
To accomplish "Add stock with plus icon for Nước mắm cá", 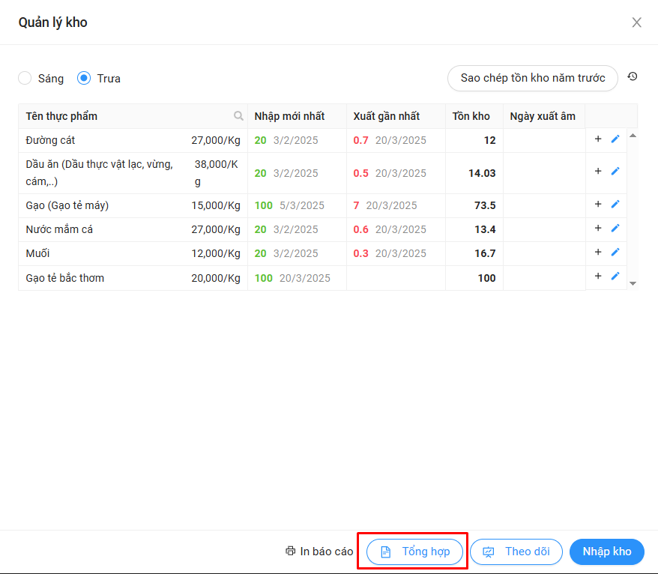I will [x=598, y=229].
